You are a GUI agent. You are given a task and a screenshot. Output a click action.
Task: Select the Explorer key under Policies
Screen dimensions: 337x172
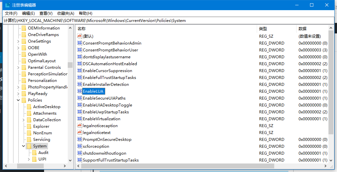(41, 126)
